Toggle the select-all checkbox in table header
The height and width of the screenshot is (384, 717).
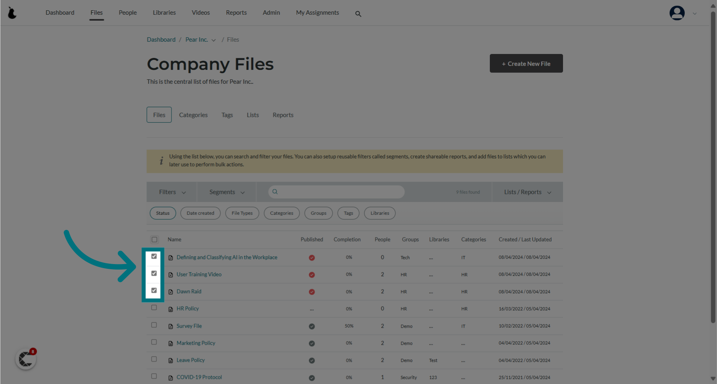point(154,239)
